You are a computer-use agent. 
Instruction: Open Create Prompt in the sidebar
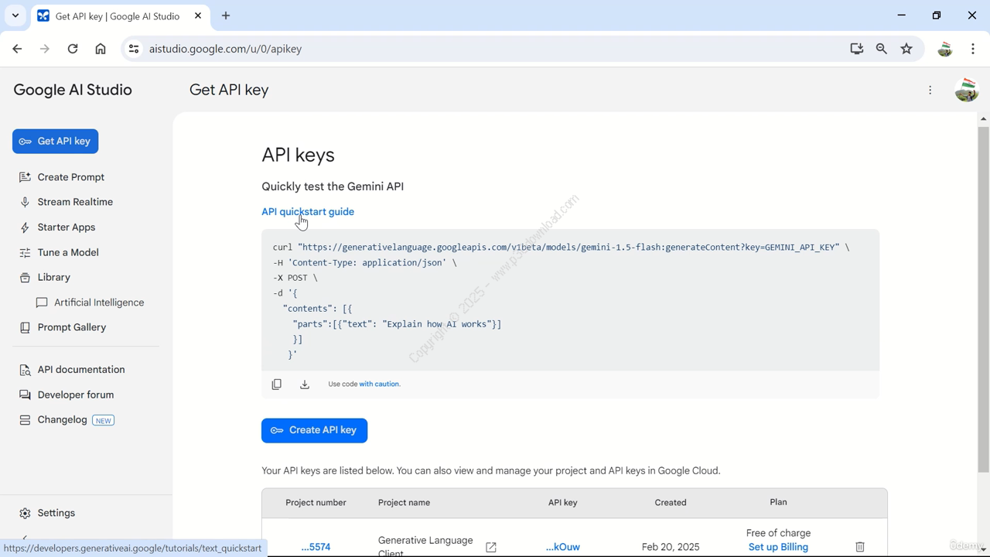[70, 177]
